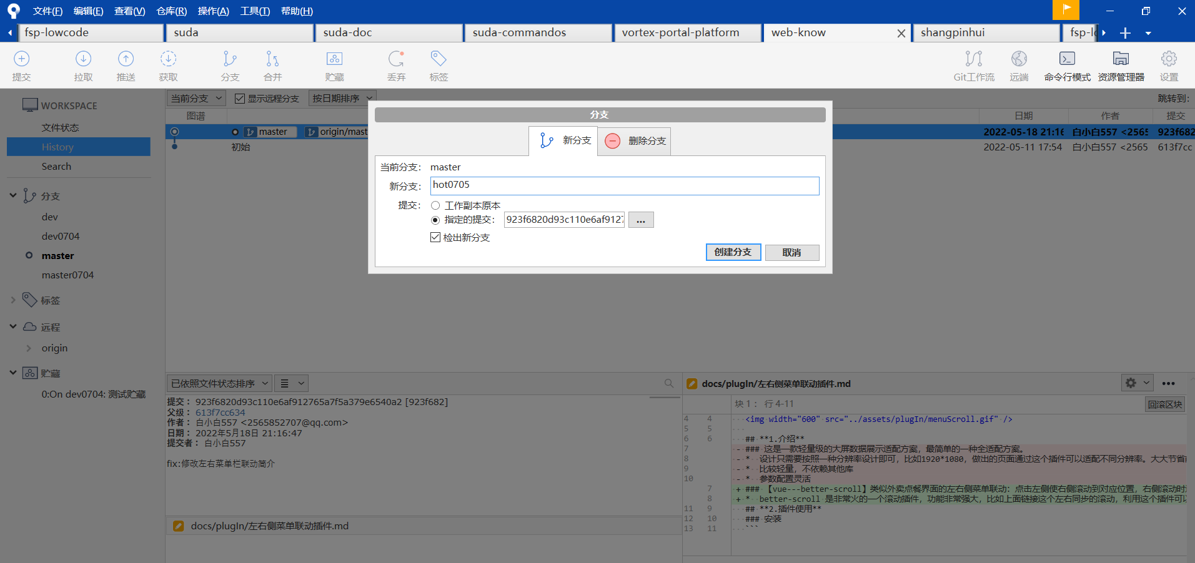Click the 创建分支 button
Viewport: 1195px width, 563px height.
pos(733,252)
